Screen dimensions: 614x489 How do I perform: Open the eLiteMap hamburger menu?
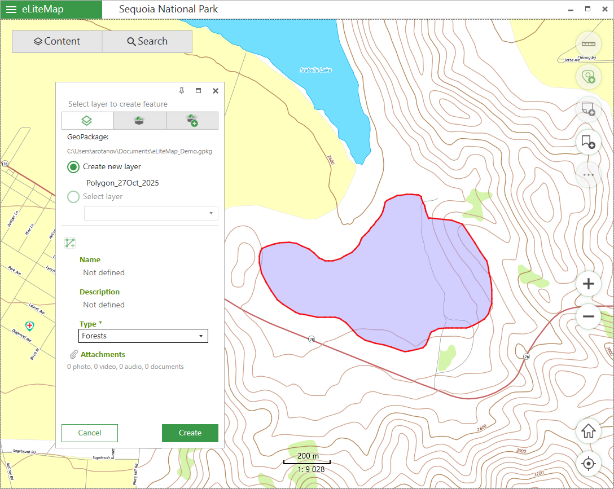[x=11, y=10]
